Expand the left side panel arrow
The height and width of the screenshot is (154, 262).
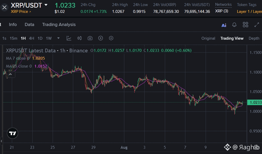(x=1, y=141)
